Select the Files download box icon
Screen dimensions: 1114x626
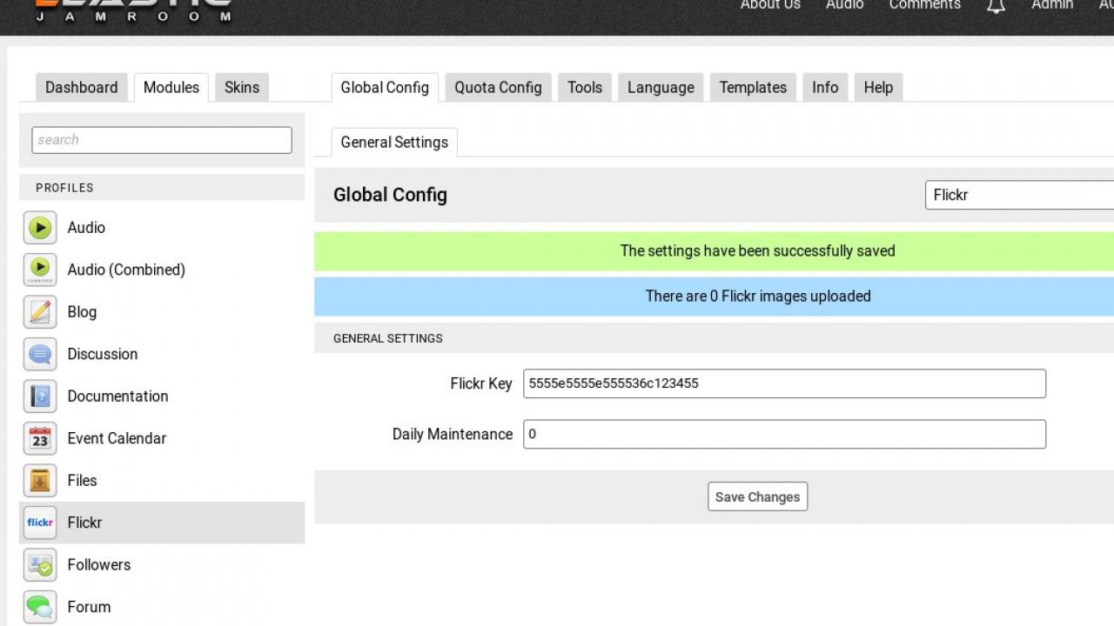tap(40, 481)
